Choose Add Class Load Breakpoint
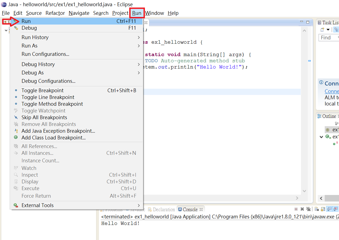Screen dimensions: 339x240 [76, 138]
